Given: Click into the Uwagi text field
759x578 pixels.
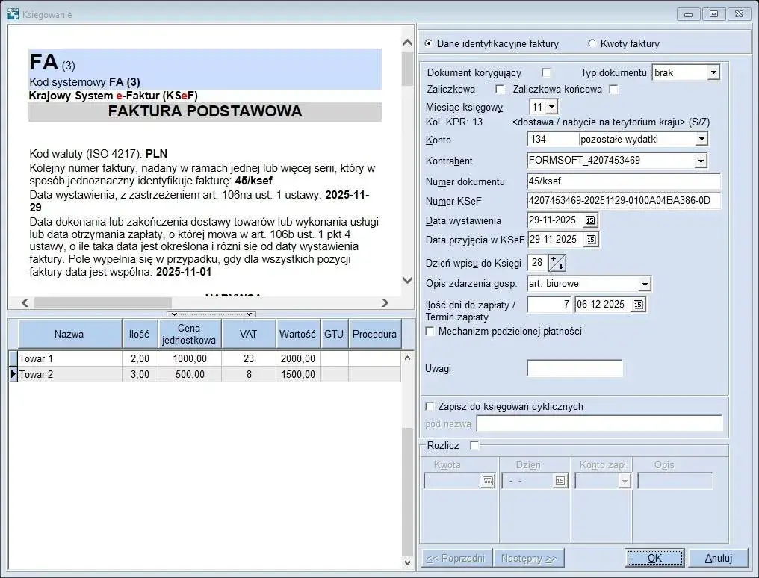Looking at the screenshot, I should coord(574,368).
